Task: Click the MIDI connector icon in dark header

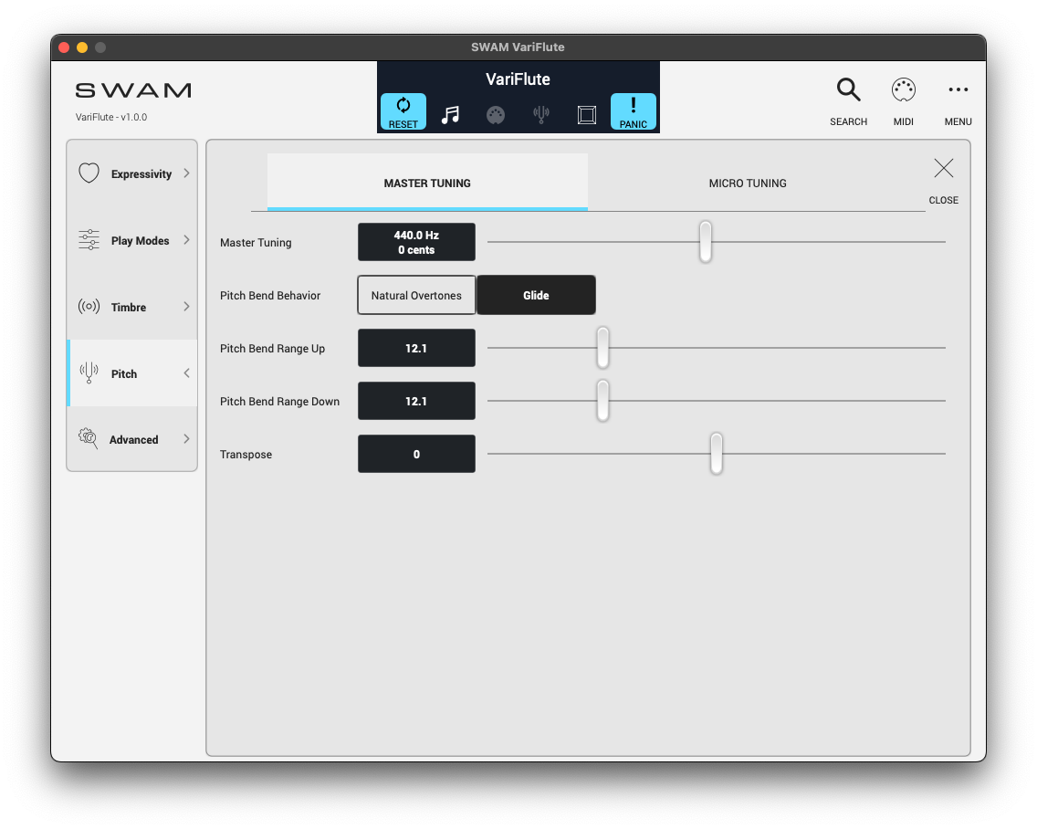Action: click(496, 115)
